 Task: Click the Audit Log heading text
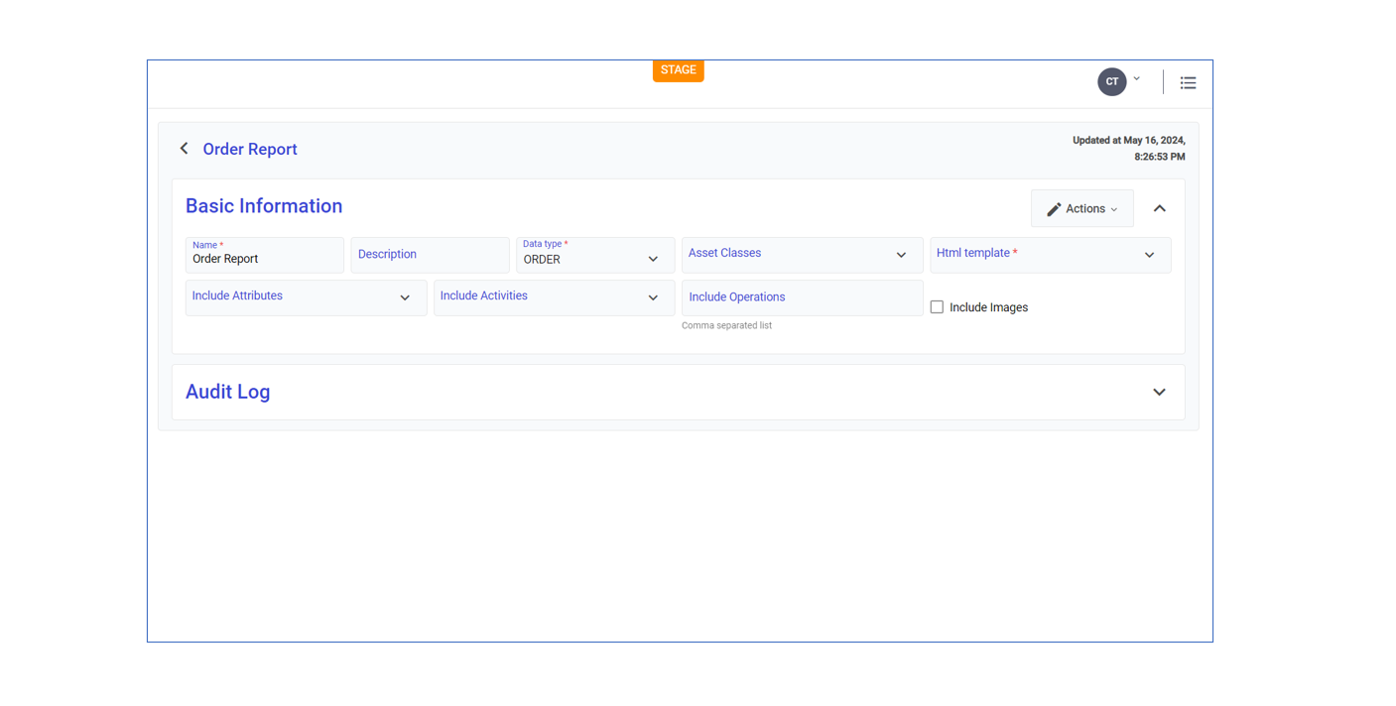coord(228,392)
